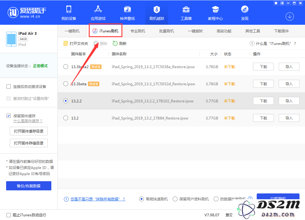Image resolution: width=305 pixels, height=220 pixels.
Task: Open the 我的设备 section
Action: [69, 13]
